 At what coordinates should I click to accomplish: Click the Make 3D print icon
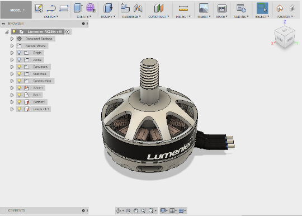222,8
